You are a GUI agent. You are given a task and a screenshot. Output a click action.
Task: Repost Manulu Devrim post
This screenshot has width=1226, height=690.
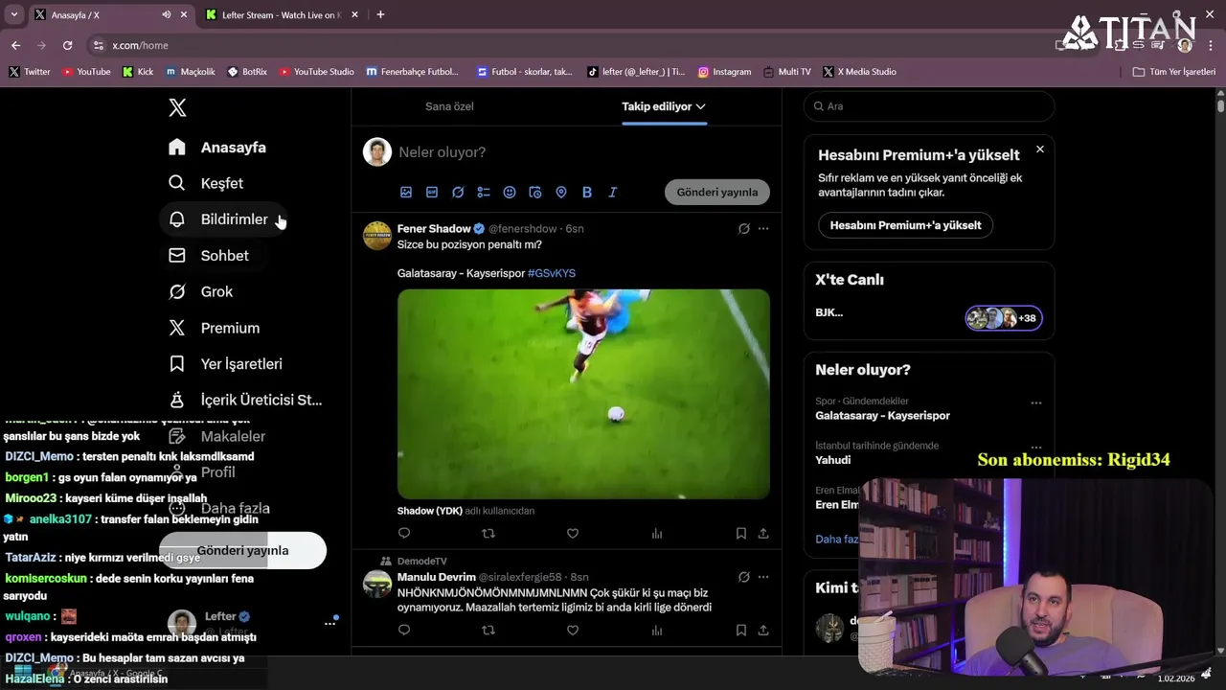[488, 631]
